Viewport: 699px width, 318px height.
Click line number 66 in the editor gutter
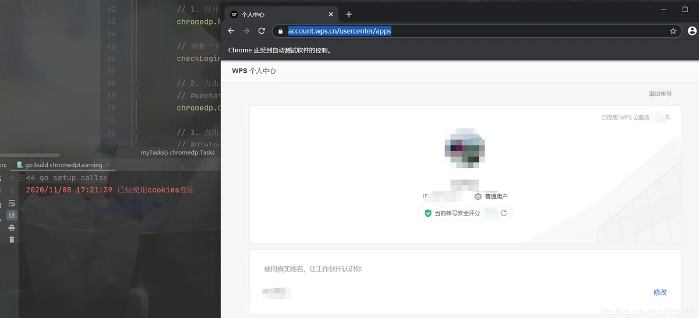click(112, 59)
